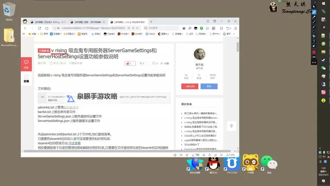Image resolution: width=330 pixels, height=186 pixels.
Task: Click the thumbs-up like button
Action: 130,63
